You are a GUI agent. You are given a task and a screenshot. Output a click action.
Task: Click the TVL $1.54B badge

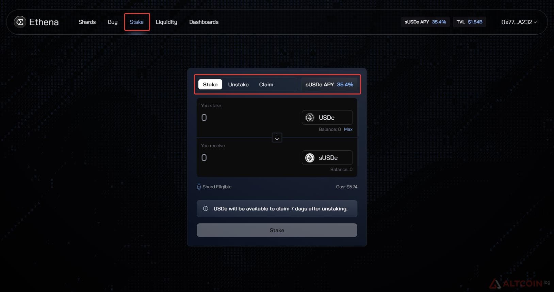coord(470,22)
